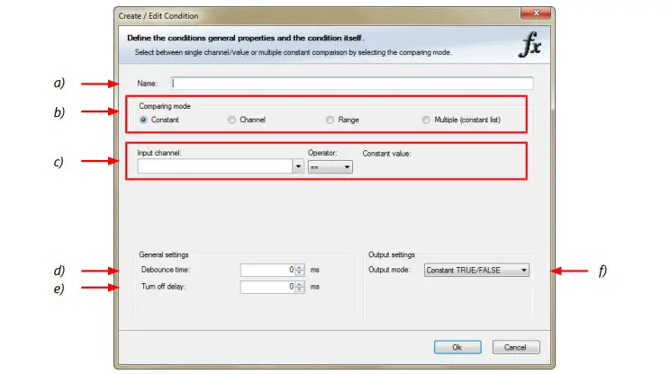Select the Constant comparing mode radio button
Viewport: 670px width, 374px height.
point(143,120)
